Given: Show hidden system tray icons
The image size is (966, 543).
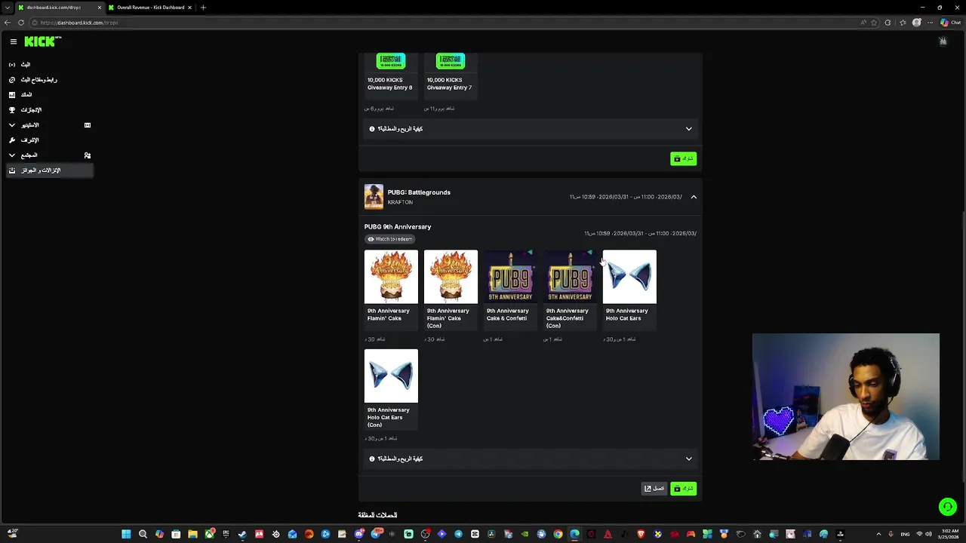Looking at the screenshot, I should 878,534.
